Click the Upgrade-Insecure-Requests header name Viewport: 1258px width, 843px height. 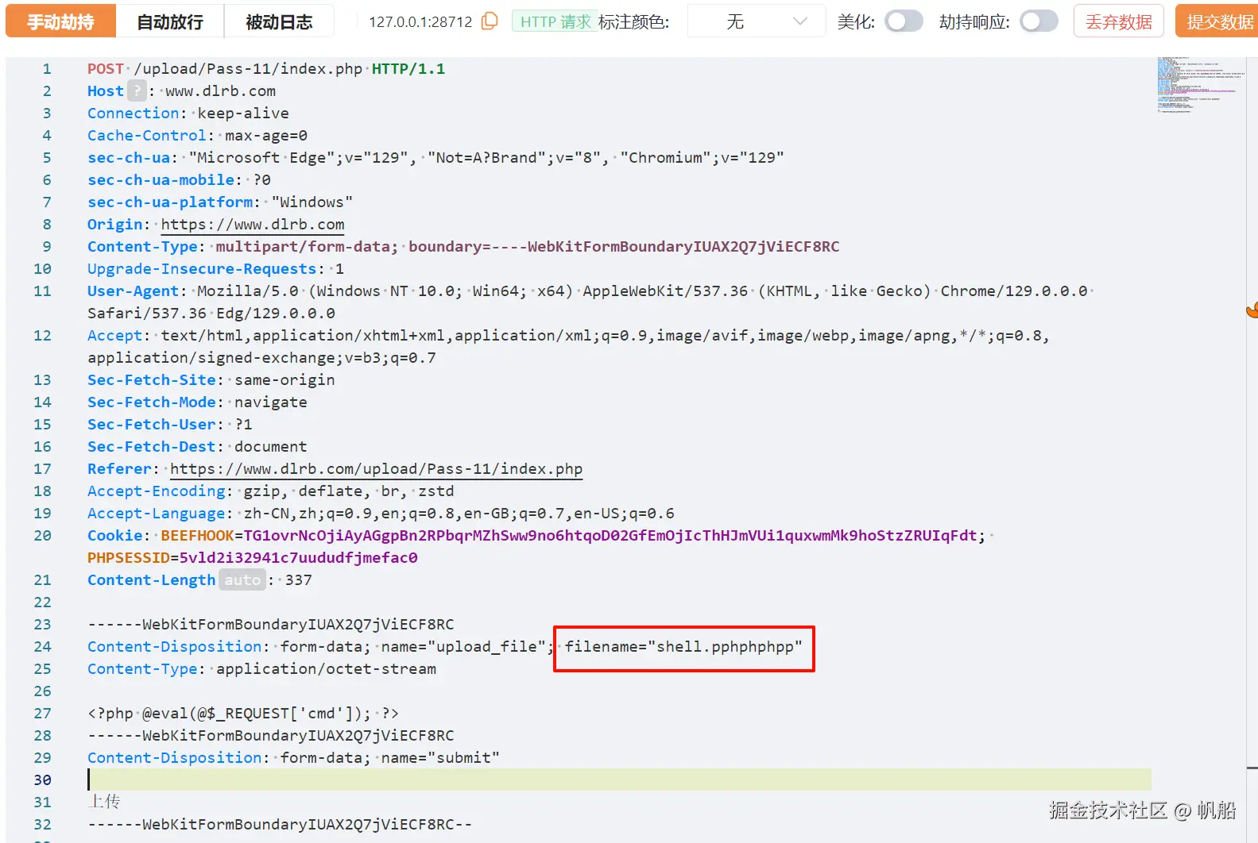click(x=202, y=269)
